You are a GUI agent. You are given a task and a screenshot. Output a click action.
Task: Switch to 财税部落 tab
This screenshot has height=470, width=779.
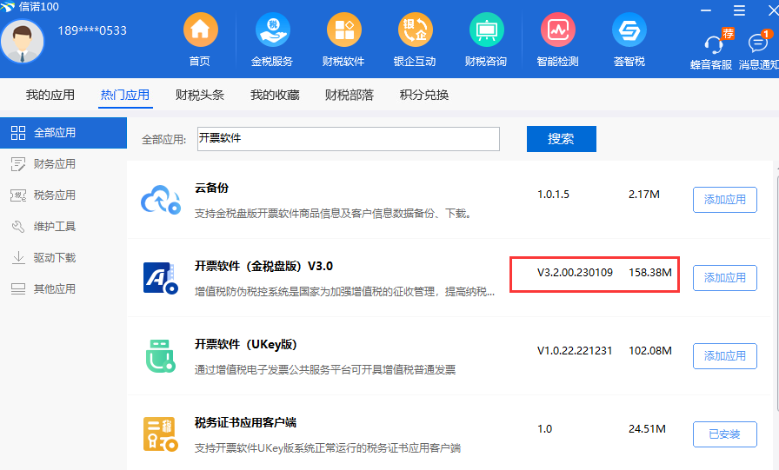tap(350, 95)
